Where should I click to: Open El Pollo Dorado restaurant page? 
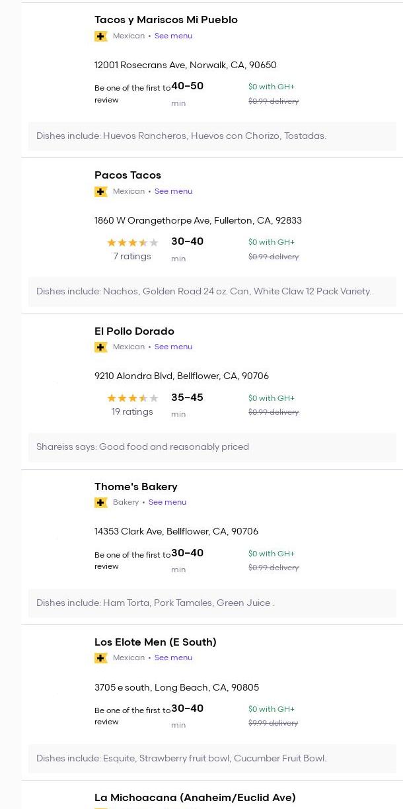point(134,331)
